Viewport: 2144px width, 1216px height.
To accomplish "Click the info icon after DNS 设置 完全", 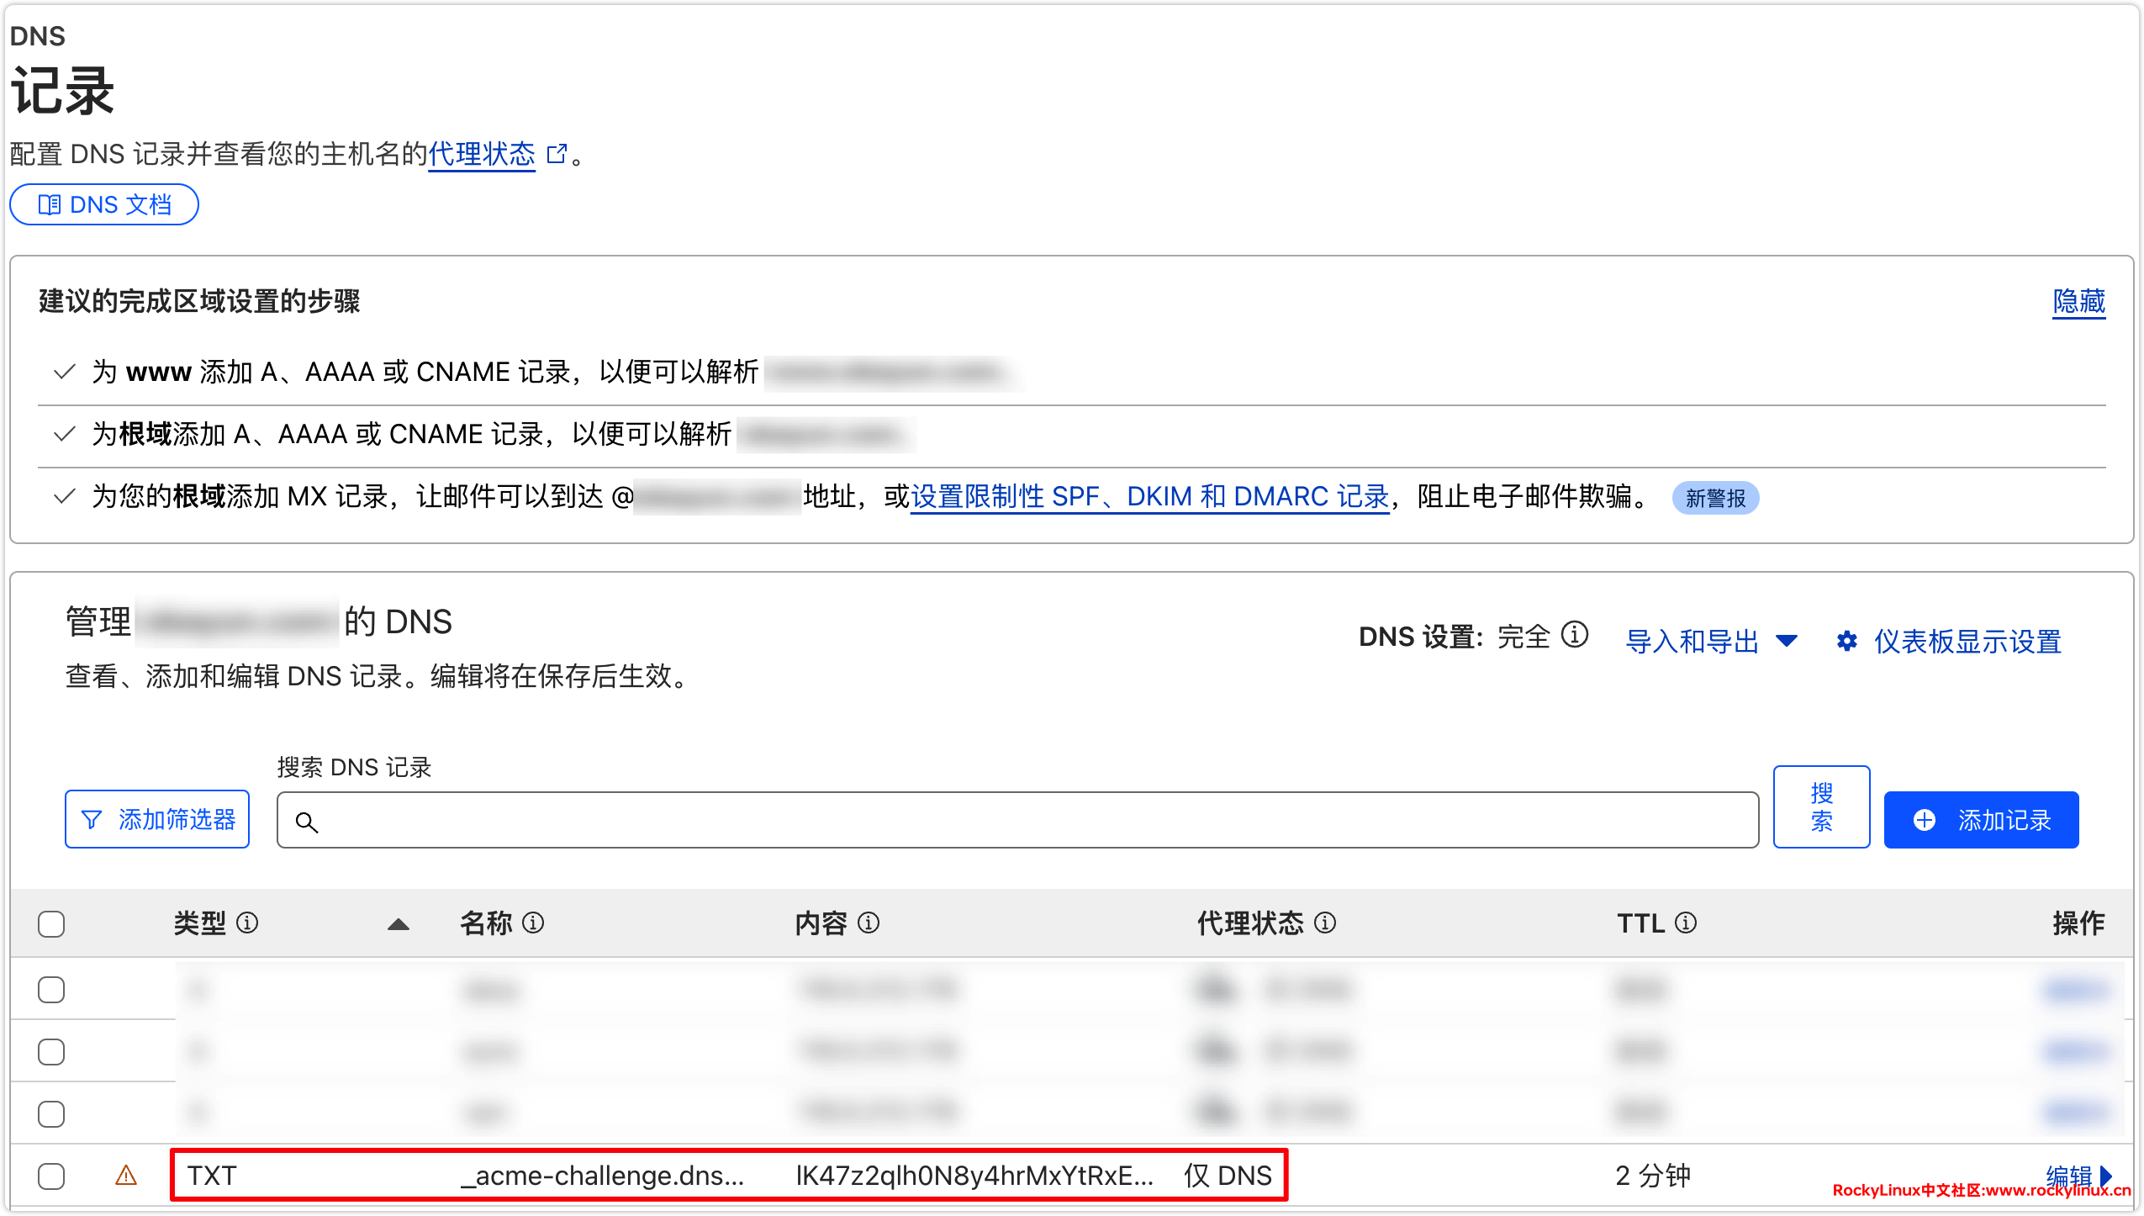I will point(1575,635).
